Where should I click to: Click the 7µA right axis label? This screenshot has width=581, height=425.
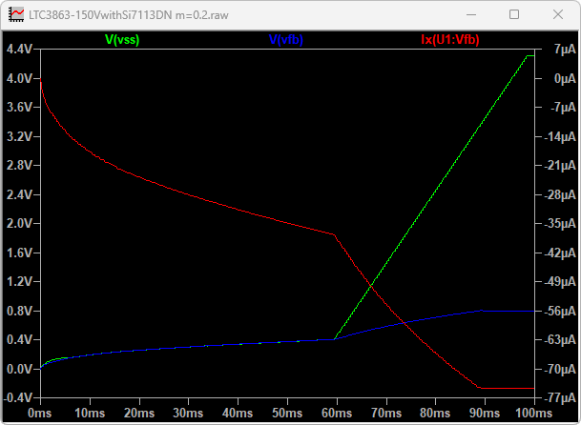click(x=566, y=50)
